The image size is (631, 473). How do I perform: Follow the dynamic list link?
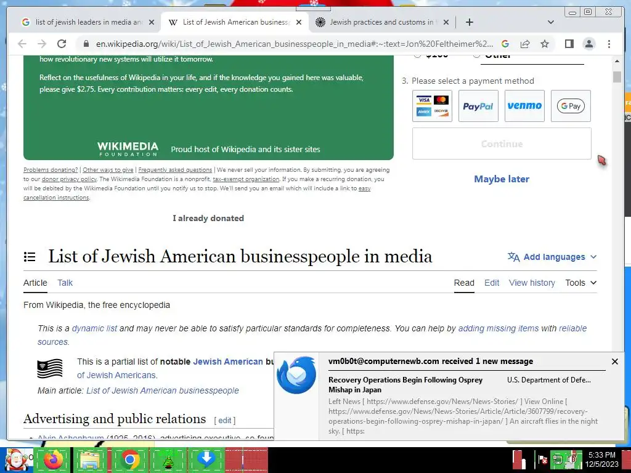(94, 328)
